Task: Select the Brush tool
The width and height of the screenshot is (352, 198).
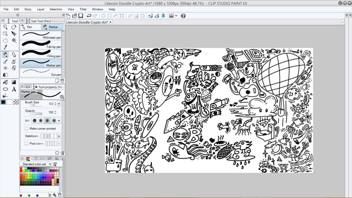Action: coord(5,61)
